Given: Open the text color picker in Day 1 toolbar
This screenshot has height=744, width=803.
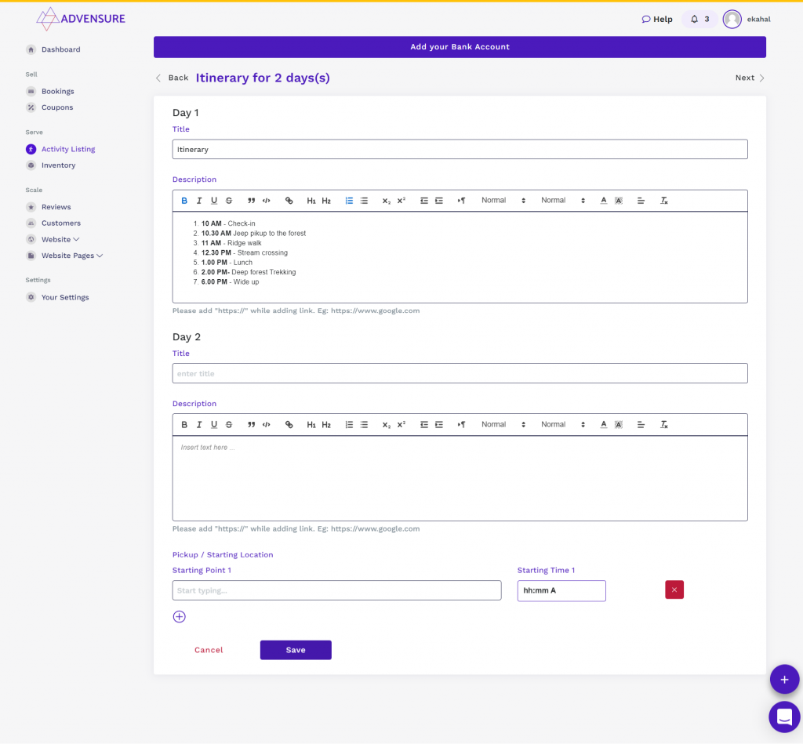Looking at the screenshot, I should 603,200.
